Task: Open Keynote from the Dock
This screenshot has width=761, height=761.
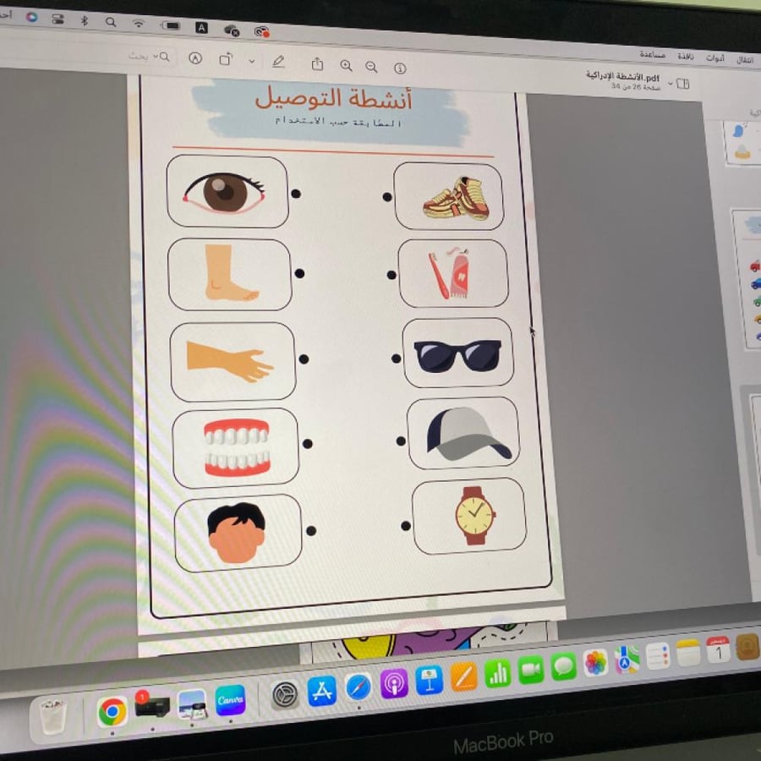Action: [x=429, y=680]
